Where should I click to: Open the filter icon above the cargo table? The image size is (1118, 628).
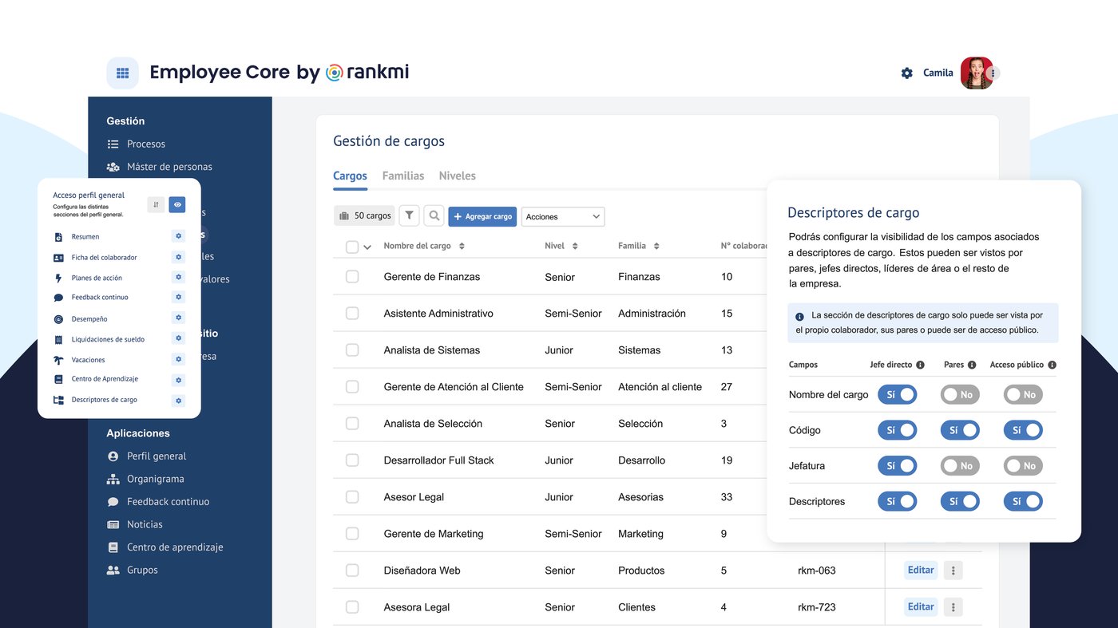click(409, 215)
